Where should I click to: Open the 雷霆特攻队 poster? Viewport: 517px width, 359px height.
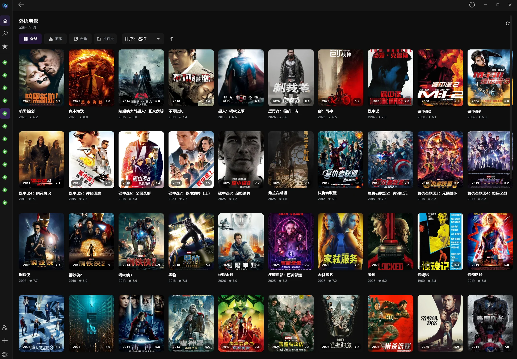tap(291, 323)
